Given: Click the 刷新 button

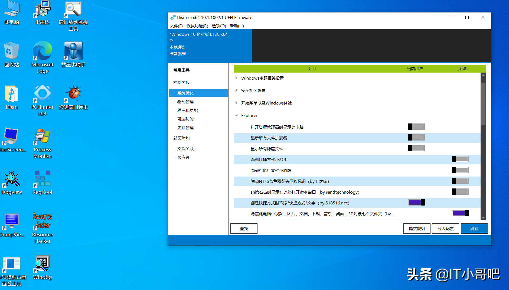Looking at the screenshot, I should pyautogui.click(x=474, y=229).
